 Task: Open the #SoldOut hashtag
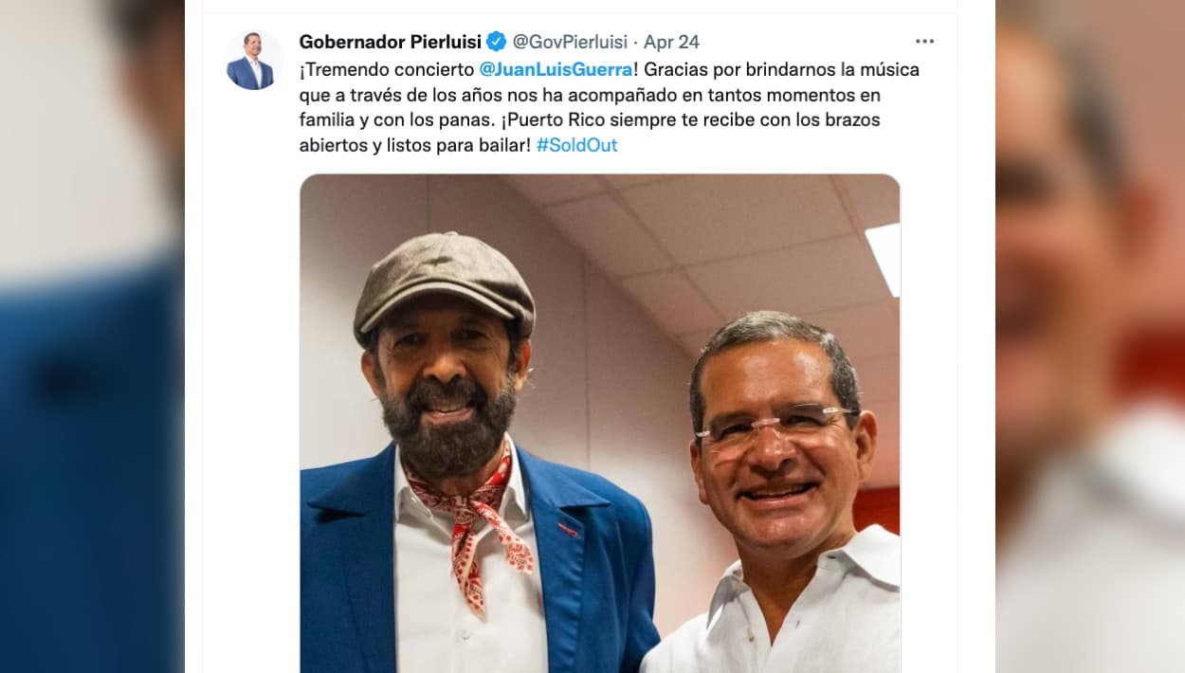pos(576,146)
